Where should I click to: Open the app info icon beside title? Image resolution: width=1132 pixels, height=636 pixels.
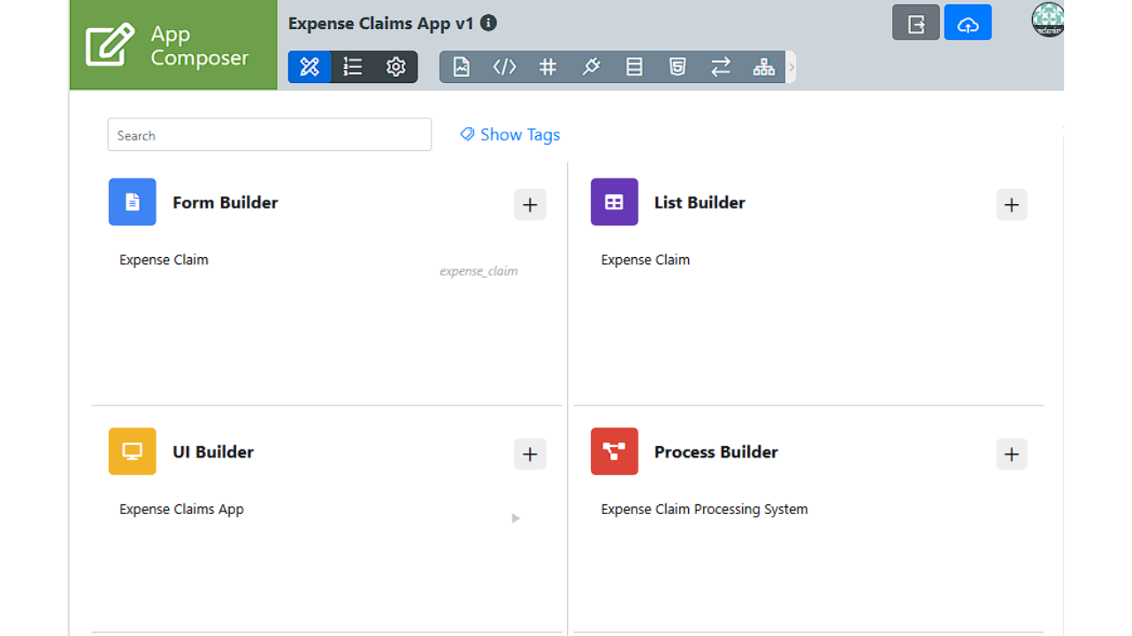click(488, 23)
